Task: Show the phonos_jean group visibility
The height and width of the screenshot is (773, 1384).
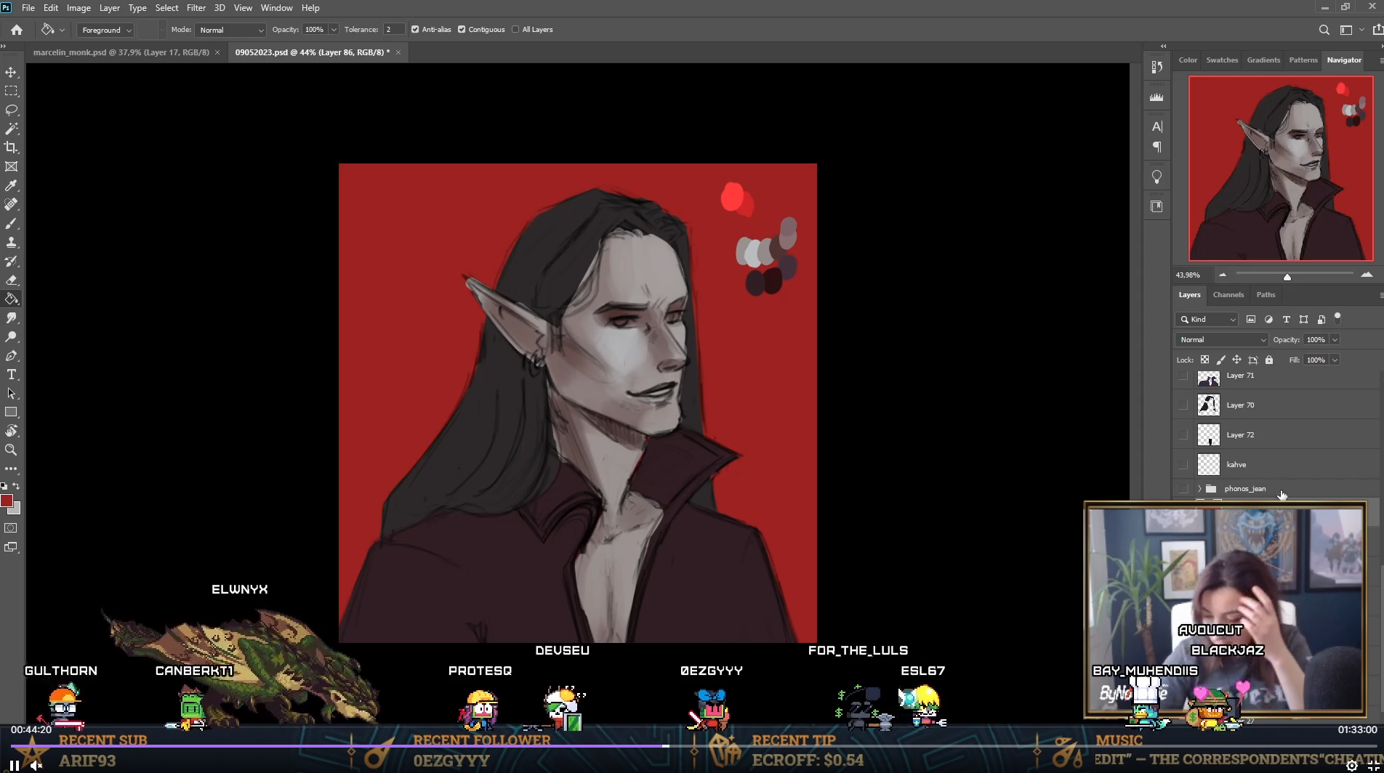Action: (x=1183, y=489)
